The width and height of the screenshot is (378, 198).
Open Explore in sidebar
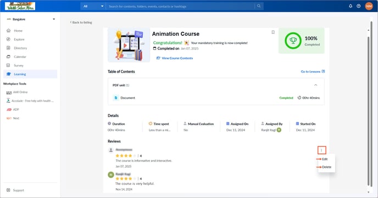pyautogui.click(x=19, y=40)
